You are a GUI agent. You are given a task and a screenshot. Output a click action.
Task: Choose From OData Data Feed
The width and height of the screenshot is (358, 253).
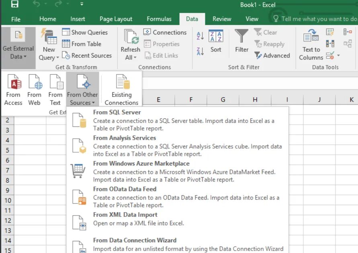point(178,197)
